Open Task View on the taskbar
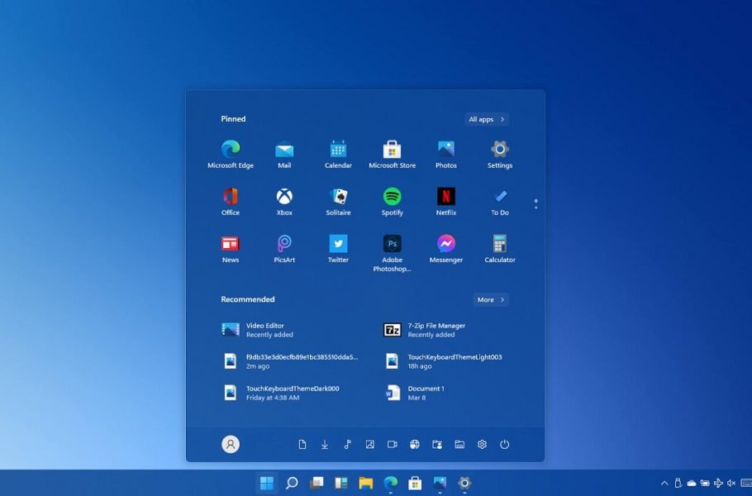Viewport: 752px width, 496px height. 317,483
